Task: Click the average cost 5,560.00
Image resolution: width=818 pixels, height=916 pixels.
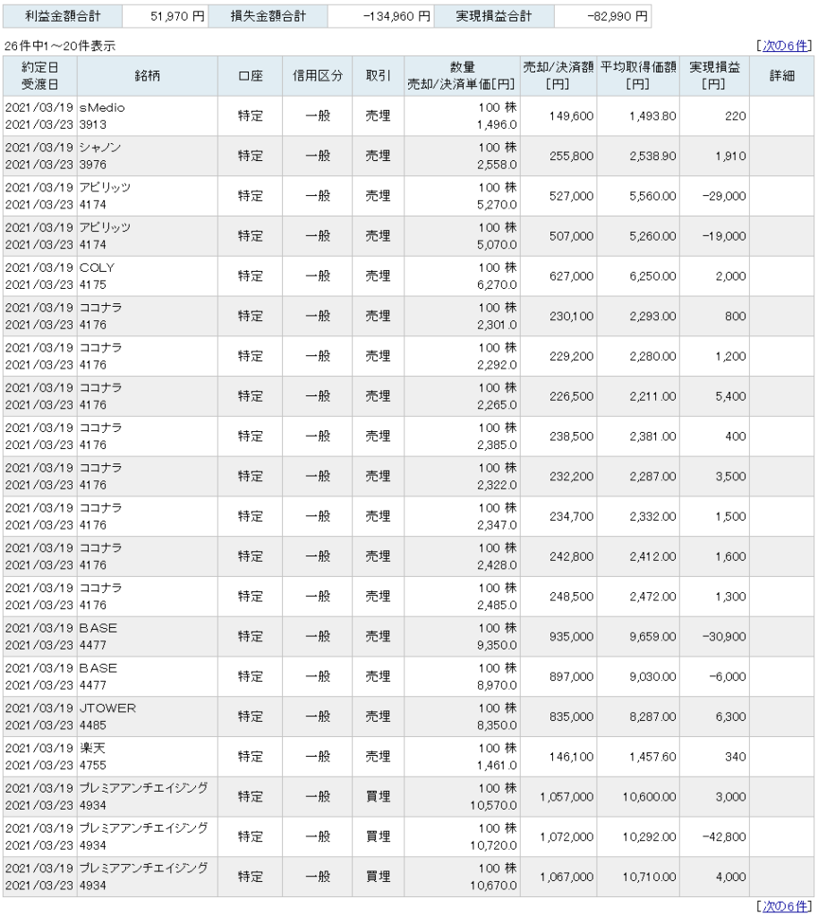Action: tap(652, 196)
